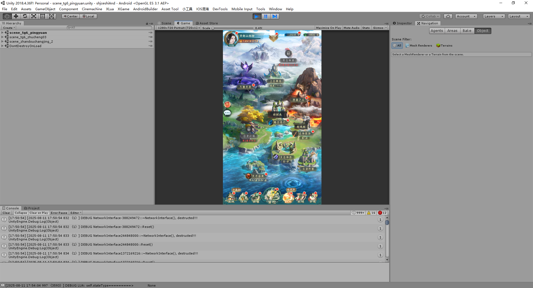Select Terrains scene filter

[444, 46]
